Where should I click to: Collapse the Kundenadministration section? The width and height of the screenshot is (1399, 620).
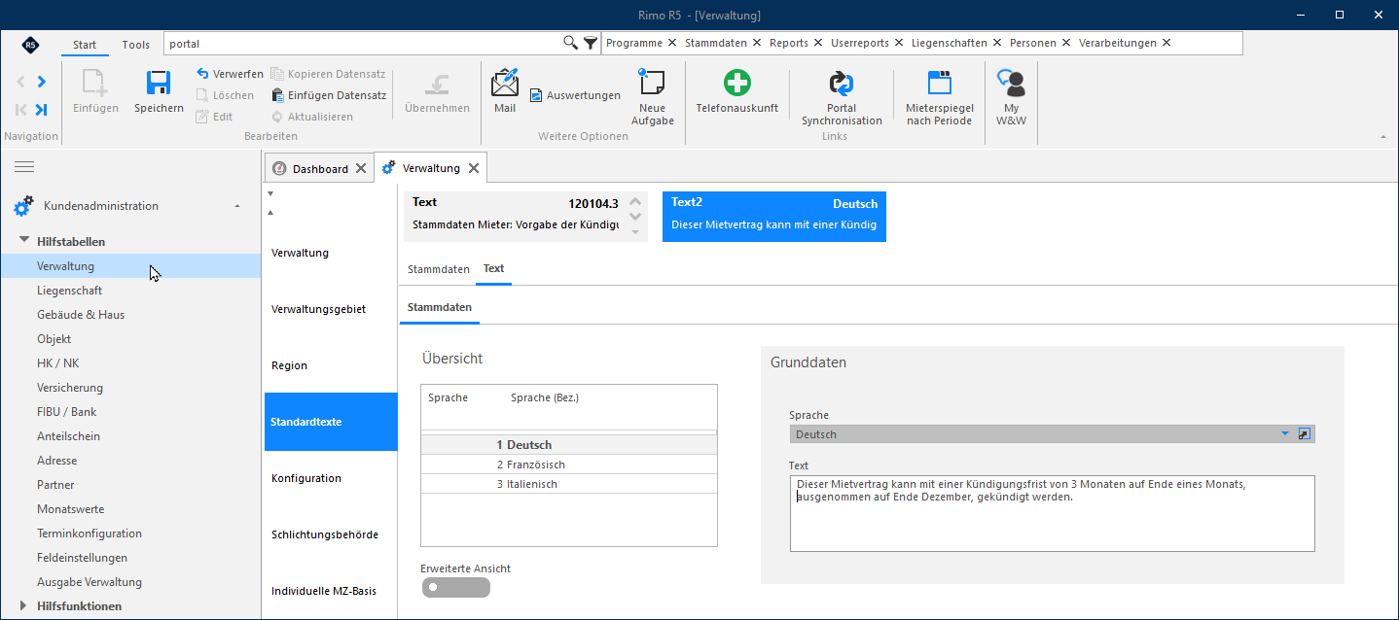tap(238, 206)
